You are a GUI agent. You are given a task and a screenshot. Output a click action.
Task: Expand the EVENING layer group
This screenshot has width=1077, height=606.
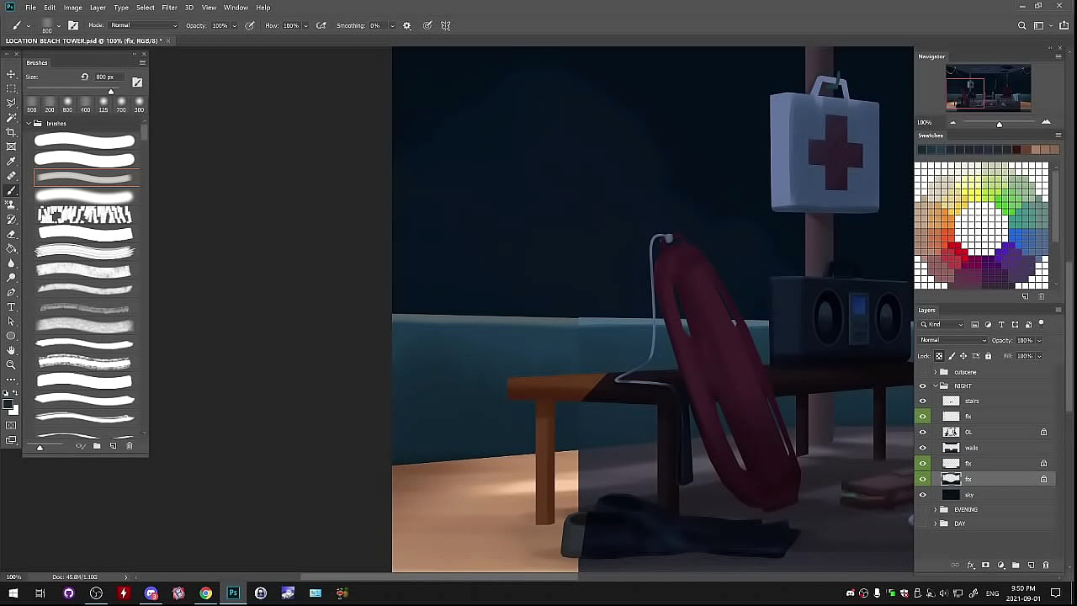[935, 510]
